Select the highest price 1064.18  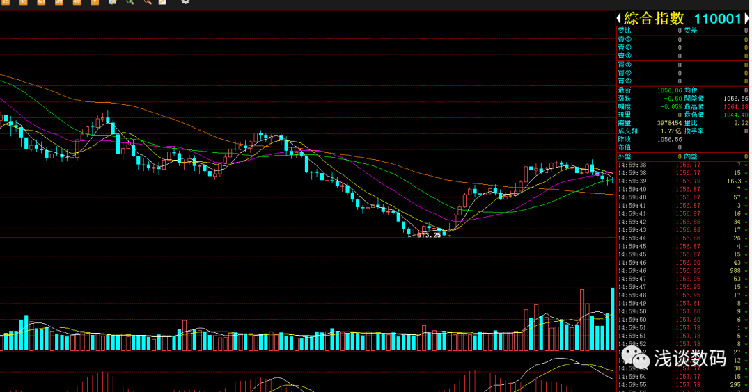736,107
